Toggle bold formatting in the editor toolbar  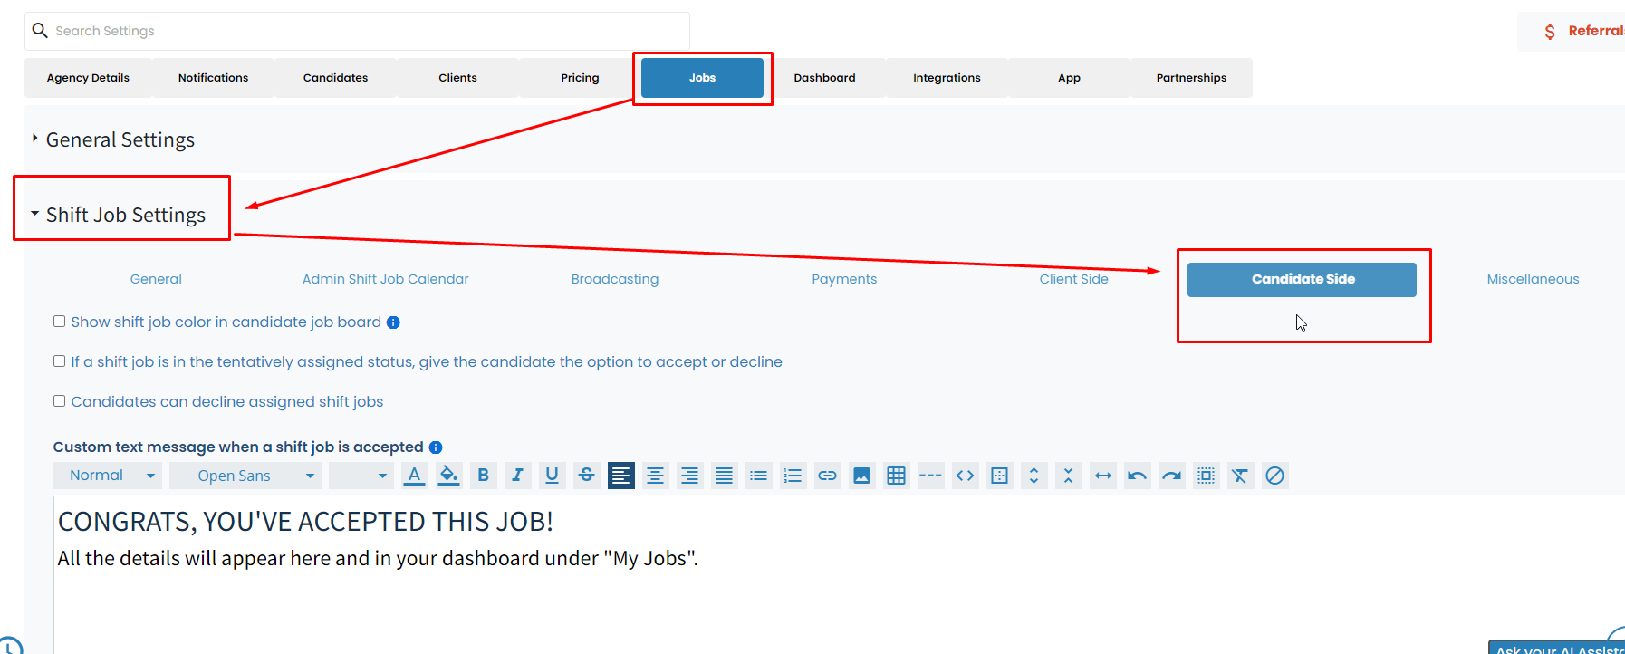click(x=483, y=476)
